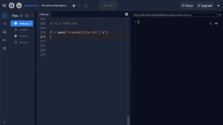Open the webview in new tab icon

220,15
